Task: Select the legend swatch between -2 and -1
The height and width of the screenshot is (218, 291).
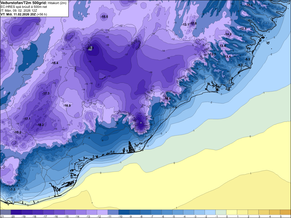Action: tap(210, 212)
